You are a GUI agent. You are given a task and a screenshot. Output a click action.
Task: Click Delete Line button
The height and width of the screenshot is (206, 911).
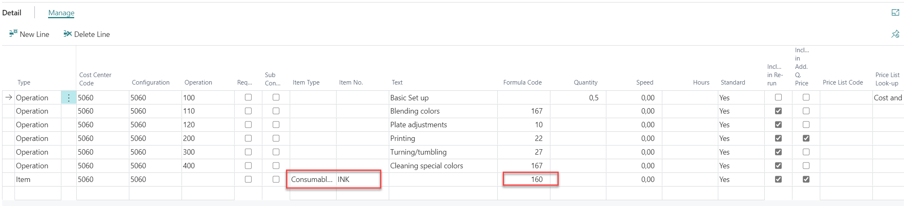[x=87, y=34]
